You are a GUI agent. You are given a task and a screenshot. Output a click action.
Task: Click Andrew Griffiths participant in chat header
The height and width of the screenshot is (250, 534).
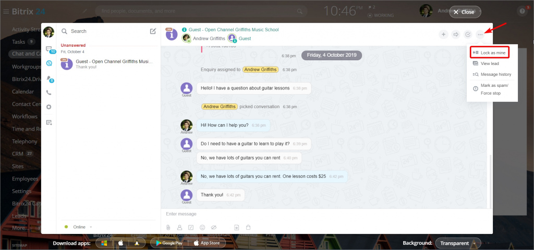pos(204,38)
